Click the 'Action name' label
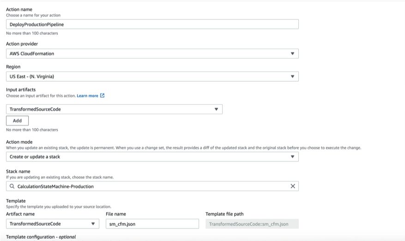Image resolution: width=405 pixels, height=241 pixels. click(19, 9)
